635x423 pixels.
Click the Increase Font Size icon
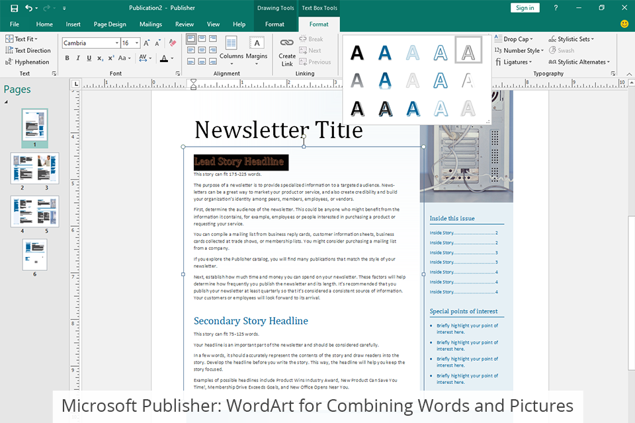pos(147,43)
